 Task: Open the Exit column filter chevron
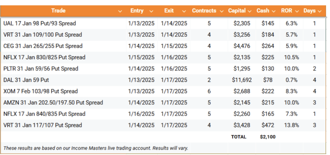(x=184, y=11)
